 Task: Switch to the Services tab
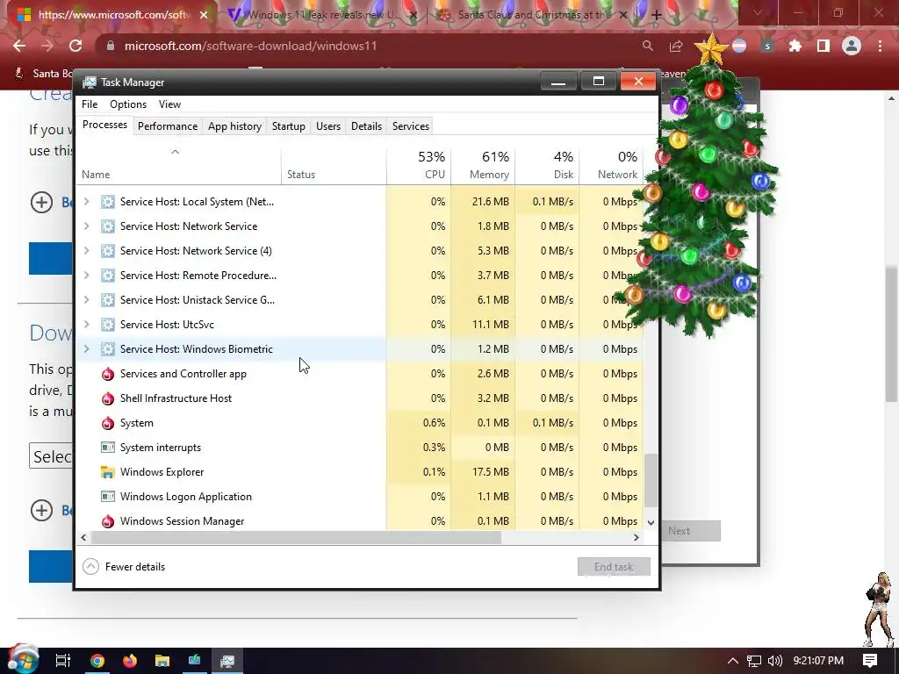coord(411,126)
